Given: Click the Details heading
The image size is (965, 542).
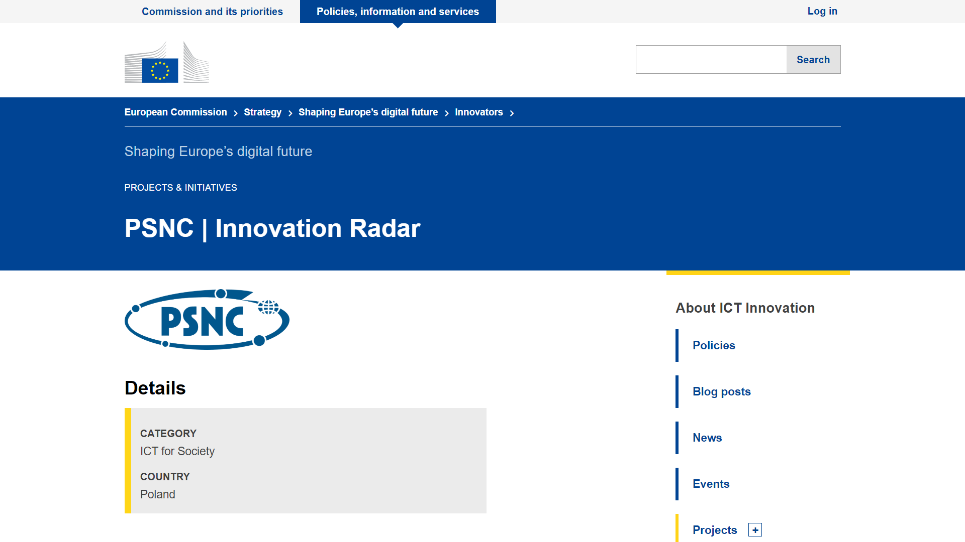Looking at the screenshot, I should 155,388.
